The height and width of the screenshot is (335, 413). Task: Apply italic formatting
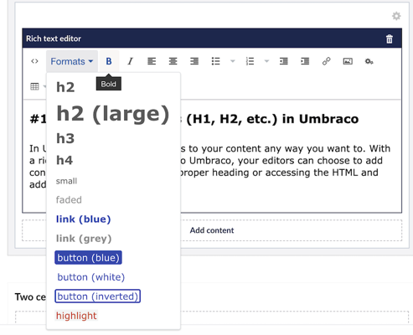coord(130,61)
